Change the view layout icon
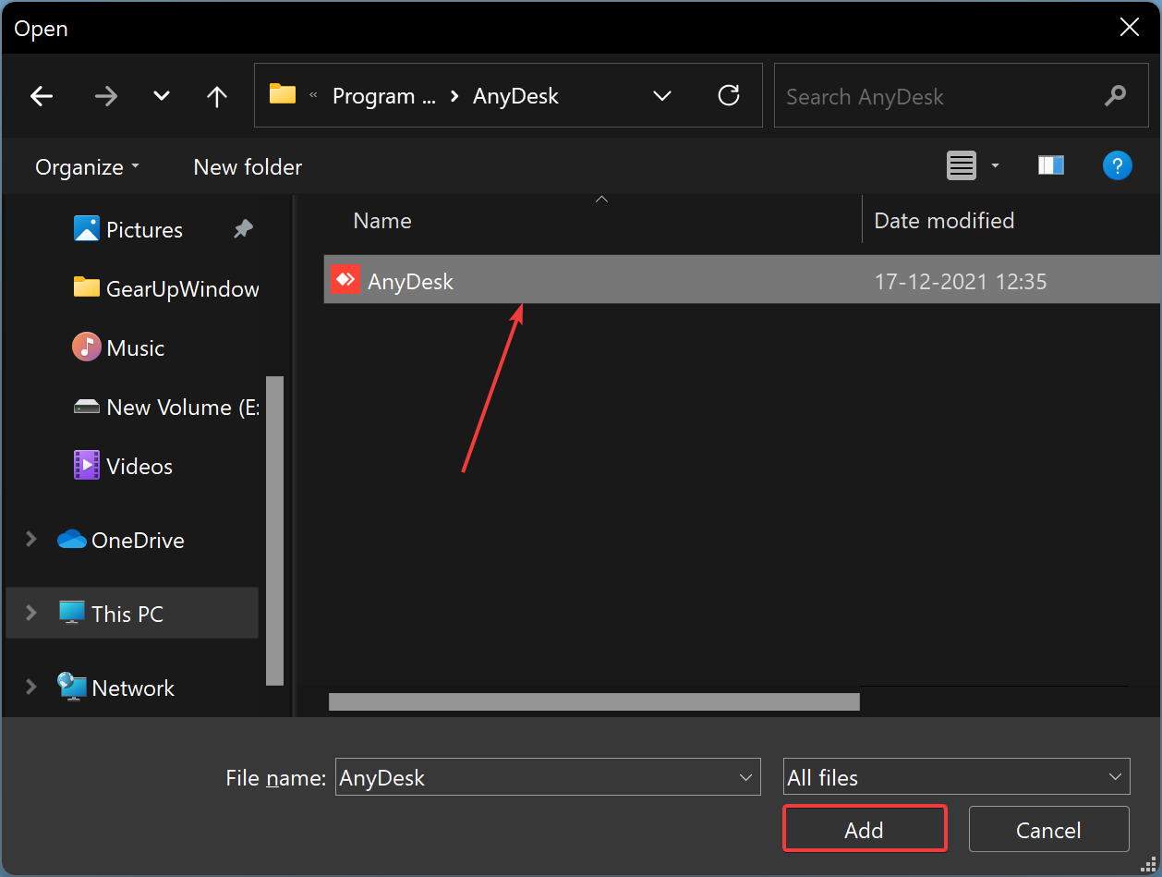This screenshot has height=877, width=1162. tap(962, 166)
